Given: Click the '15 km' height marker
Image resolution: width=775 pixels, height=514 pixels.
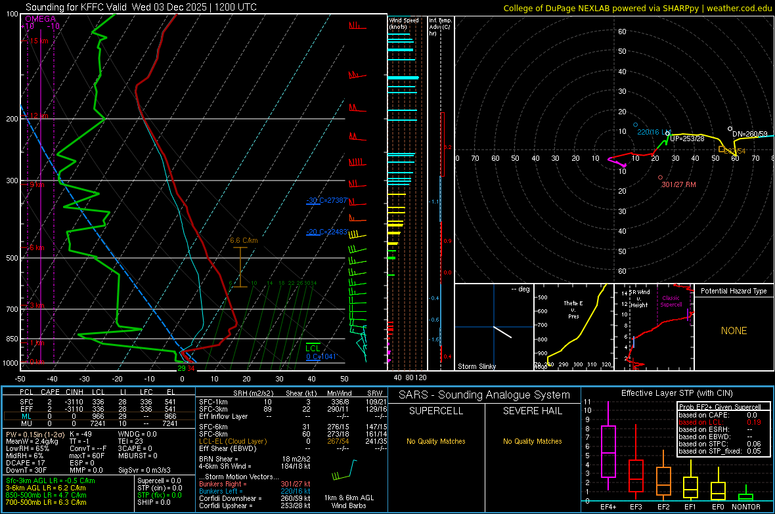Looking at the screenshot, I should coord(39,41).
